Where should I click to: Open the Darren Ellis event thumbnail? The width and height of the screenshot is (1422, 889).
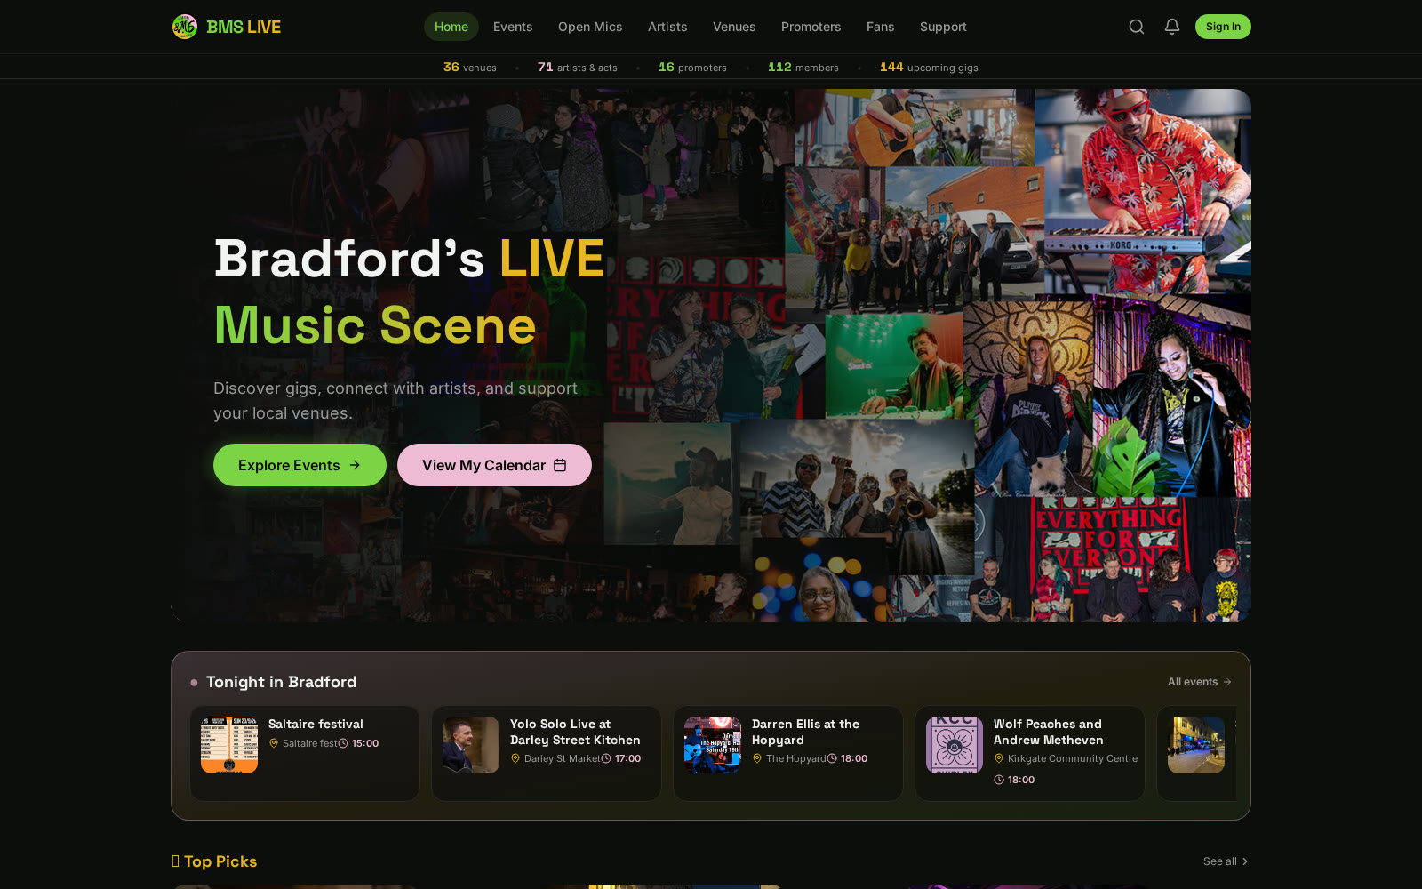[x=713, y=745]
